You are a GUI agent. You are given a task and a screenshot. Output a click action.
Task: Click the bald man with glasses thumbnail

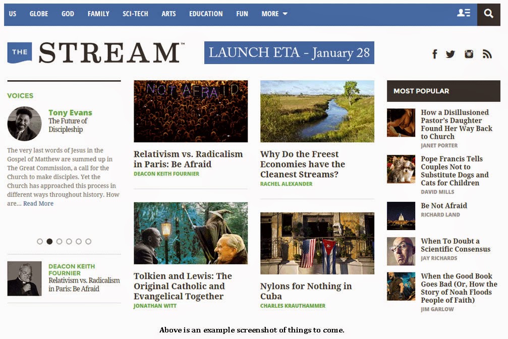(401, 251)
